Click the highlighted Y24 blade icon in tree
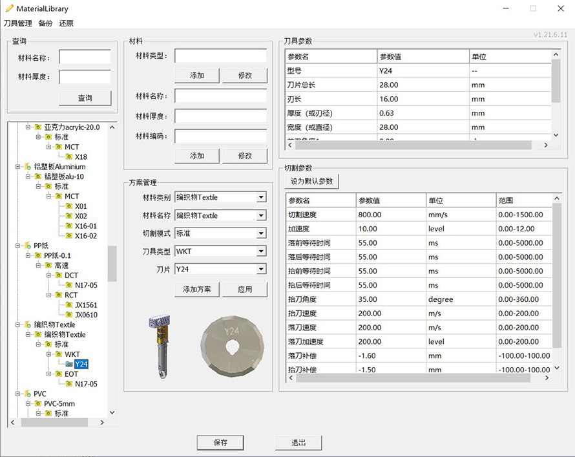Viewport: 575px width, 457px height. pos(69,364)
